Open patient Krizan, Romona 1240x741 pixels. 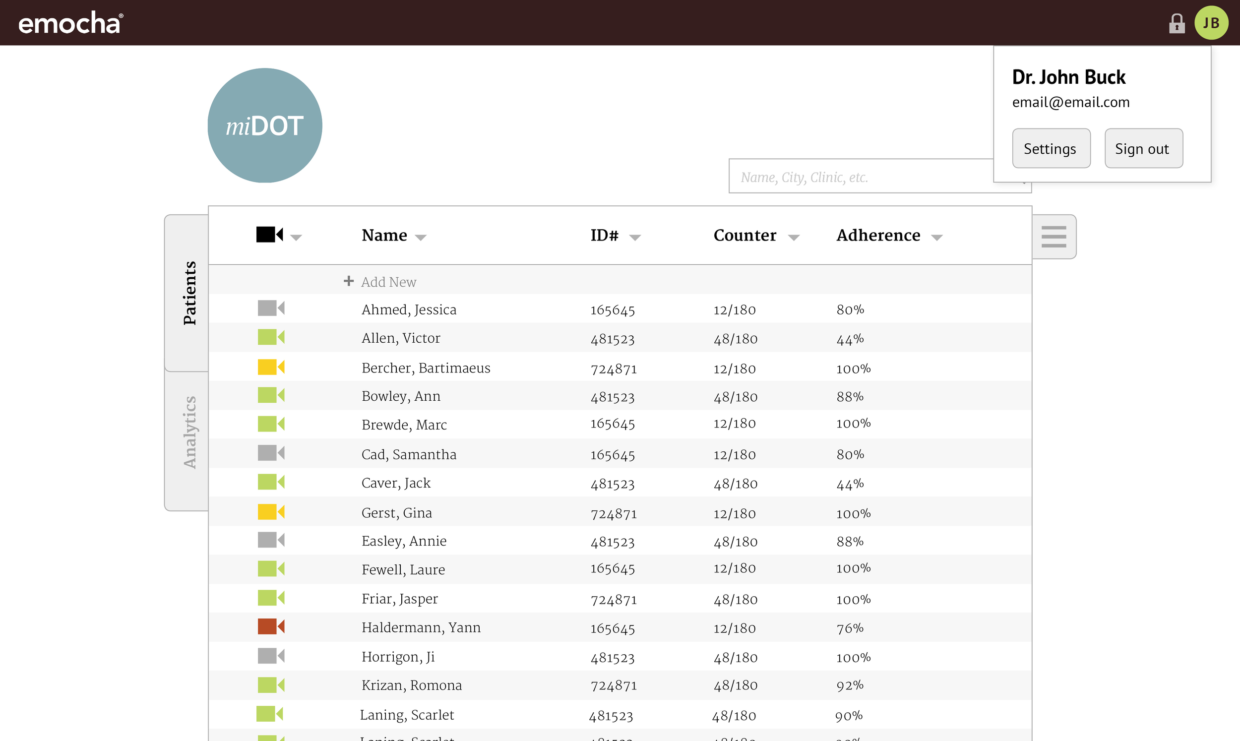[x=411, y=685]
